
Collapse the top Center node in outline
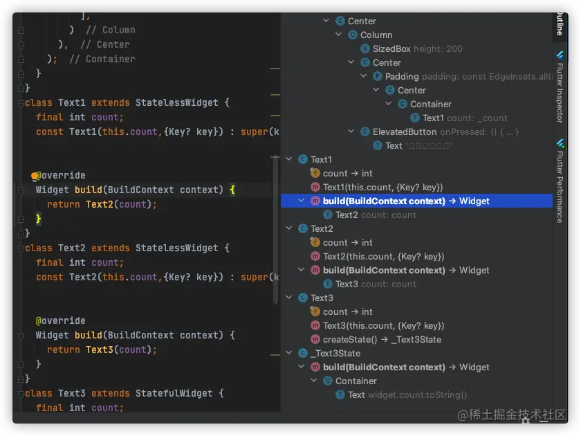[326, 20]
